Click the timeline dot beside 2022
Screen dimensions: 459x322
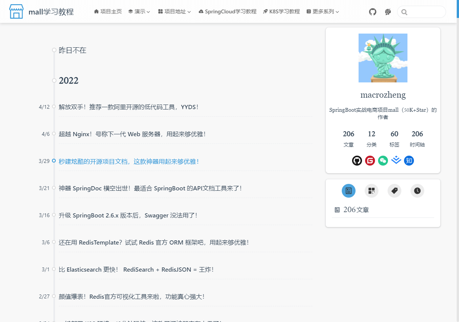click(54, 80)
